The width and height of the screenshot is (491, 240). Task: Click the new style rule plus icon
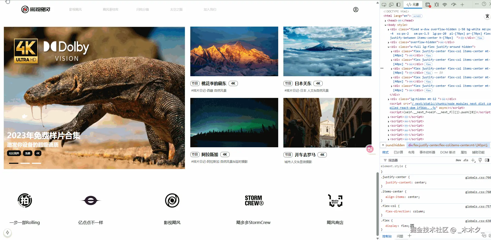click(x=473, y=160)
